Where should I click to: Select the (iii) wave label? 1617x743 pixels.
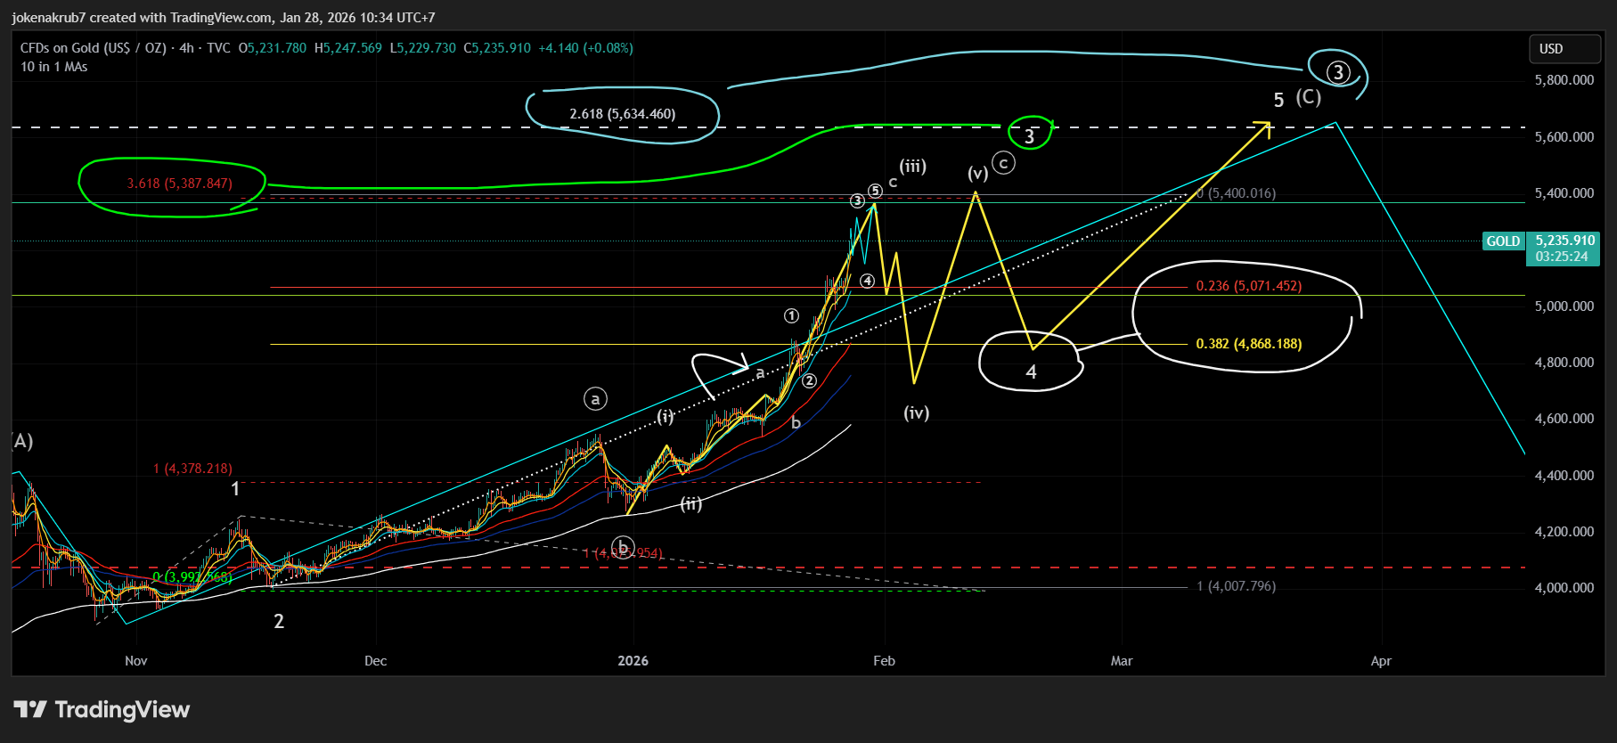point(912,166)
